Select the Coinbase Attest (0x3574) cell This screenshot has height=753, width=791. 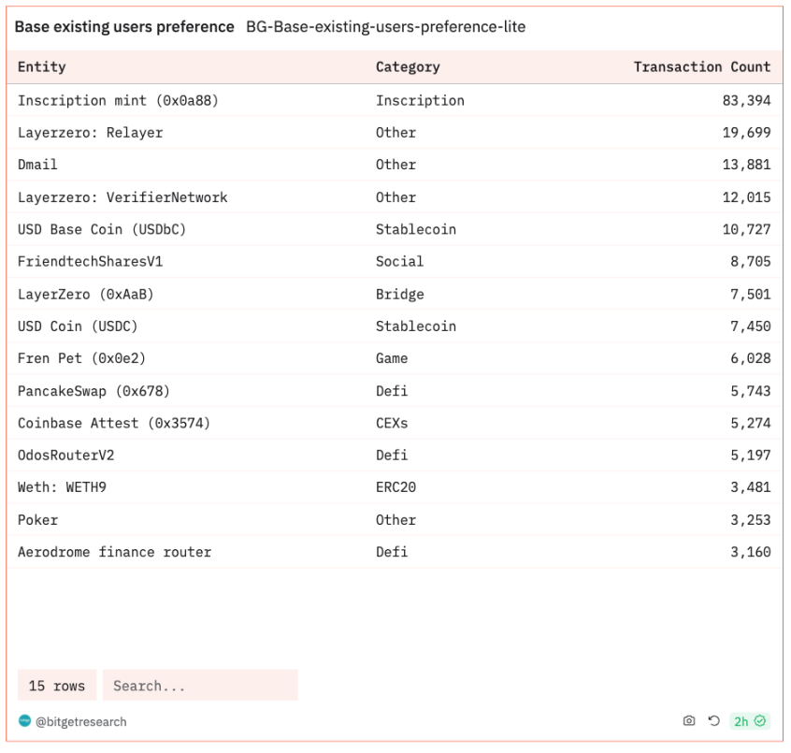114,423
